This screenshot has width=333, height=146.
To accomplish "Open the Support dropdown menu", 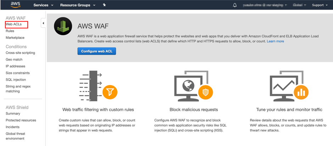I will pos(320,5).
